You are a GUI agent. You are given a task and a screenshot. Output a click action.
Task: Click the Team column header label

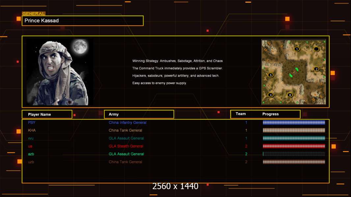tap(241, 114)
